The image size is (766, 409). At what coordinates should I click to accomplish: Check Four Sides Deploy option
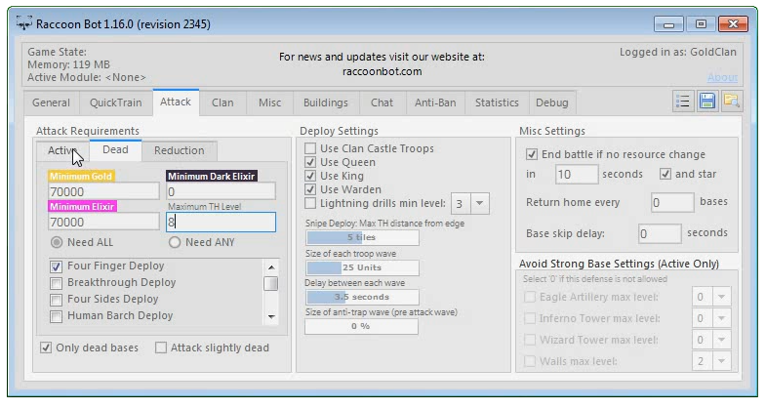57,300
